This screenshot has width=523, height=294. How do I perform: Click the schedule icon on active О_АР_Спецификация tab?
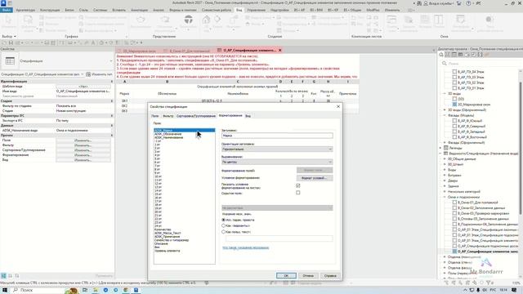coord(220,51)
